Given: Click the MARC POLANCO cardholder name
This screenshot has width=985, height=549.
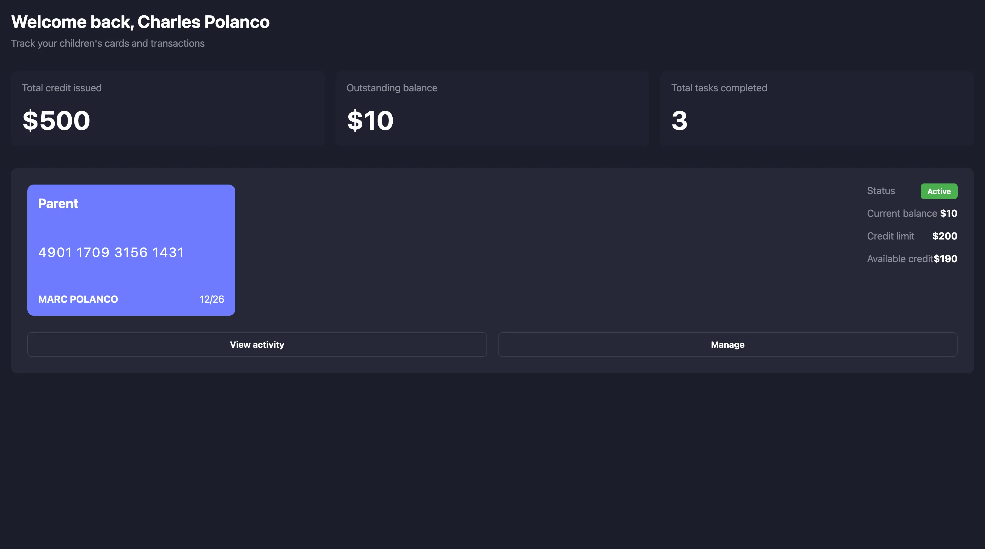Looking at the screenshot, I should [x=78, y=299].
